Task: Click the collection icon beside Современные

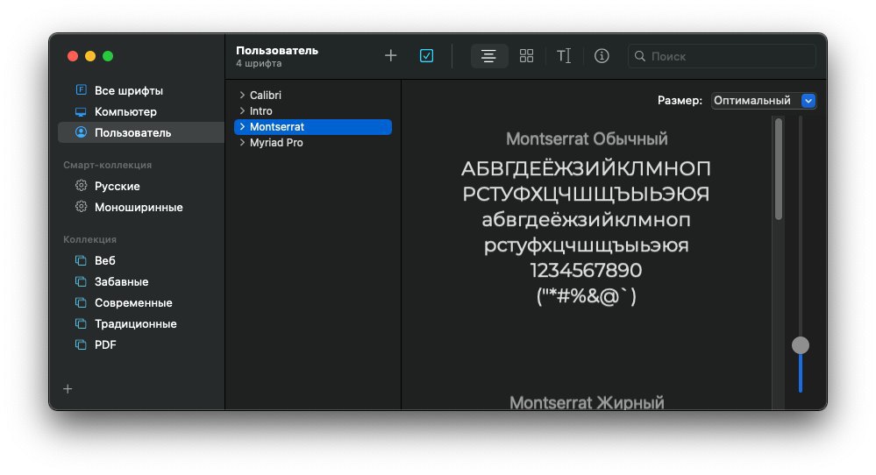Action: (81, 302)
